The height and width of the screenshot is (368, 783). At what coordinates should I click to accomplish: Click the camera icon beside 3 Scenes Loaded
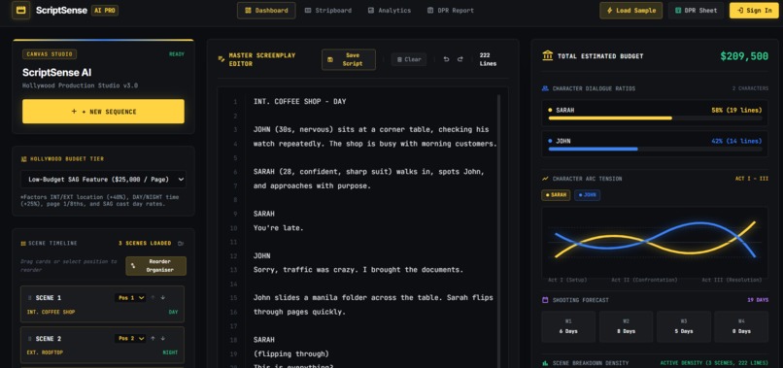tap(181, 244)
